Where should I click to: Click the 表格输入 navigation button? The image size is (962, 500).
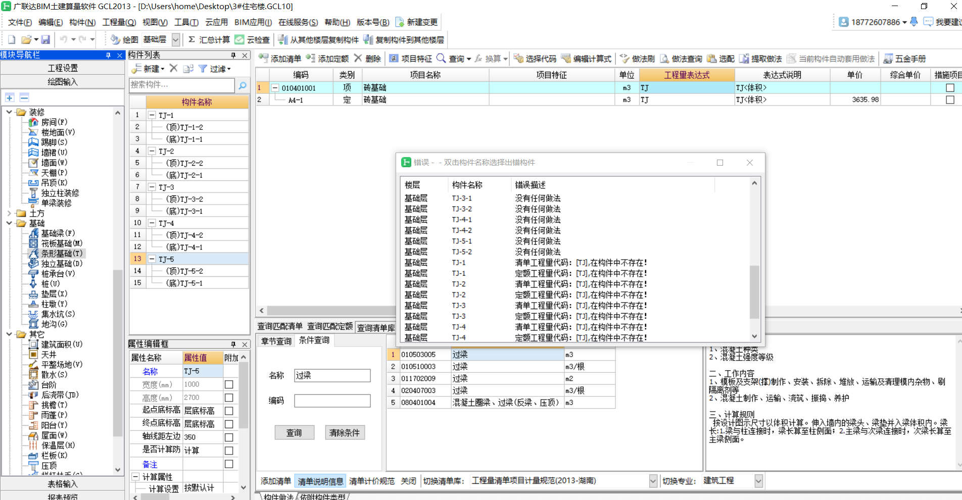pos(63,484)
